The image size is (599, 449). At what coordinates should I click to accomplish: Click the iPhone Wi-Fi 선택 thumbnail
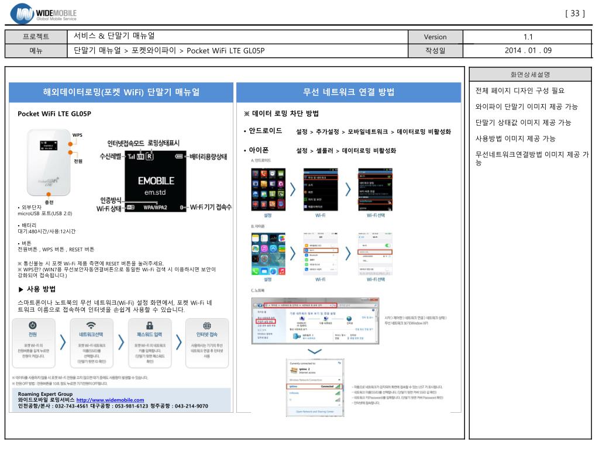tap(375, 254)
